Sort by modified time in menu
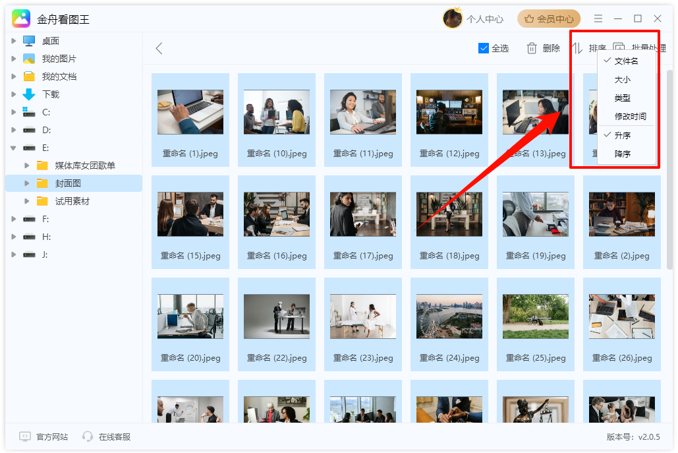Screen dimensions: 678x453 pos(630,117)
